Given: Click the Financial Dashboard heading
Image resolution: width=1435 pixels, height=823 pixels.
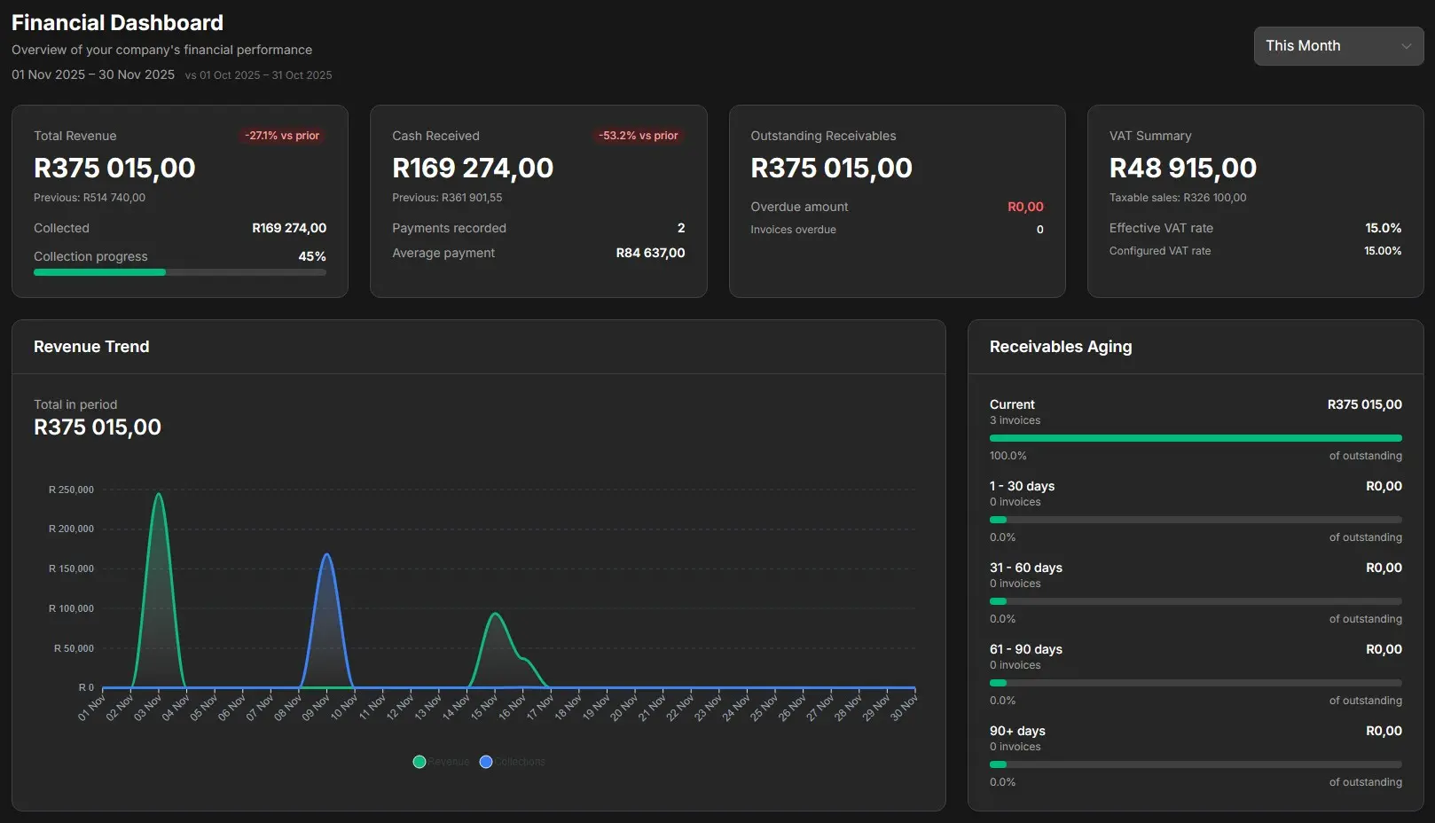Looking at the screenshot, I should [117, 21].
